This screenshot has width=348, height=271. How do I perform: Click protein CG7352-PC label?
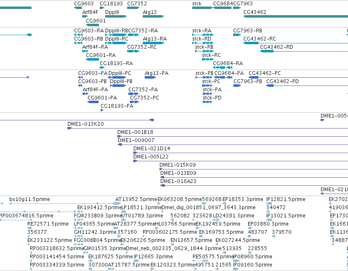pos(144,98)
